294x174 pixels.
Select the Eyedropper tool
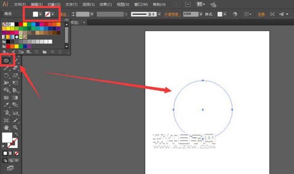tap(6, 105)
